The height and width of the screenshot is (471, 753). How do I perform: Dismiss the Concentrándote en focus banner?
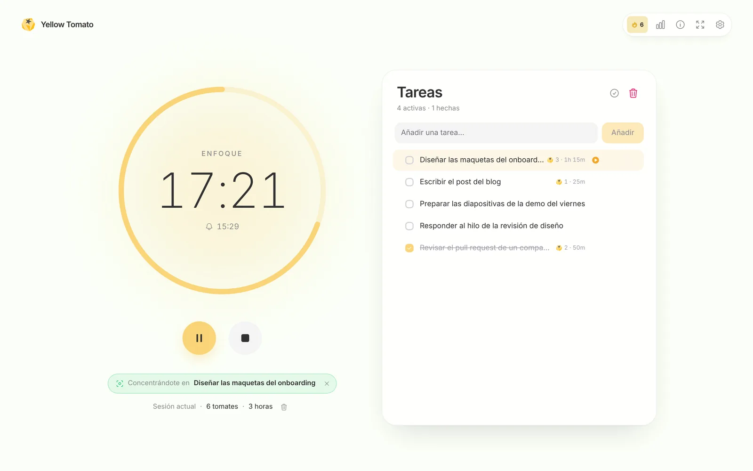coord(327,383)
